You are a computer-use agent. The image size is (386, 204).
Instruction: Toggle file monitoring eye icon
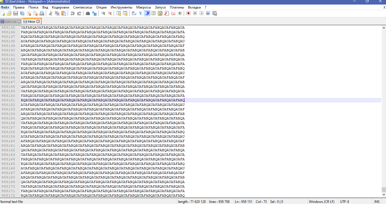point(180,13)
